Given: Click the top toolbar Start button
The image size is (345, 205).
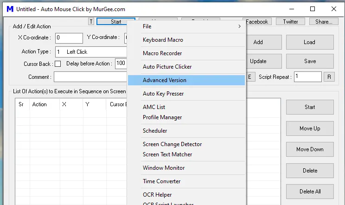Looking at the screenshot, I should [116, 21].
